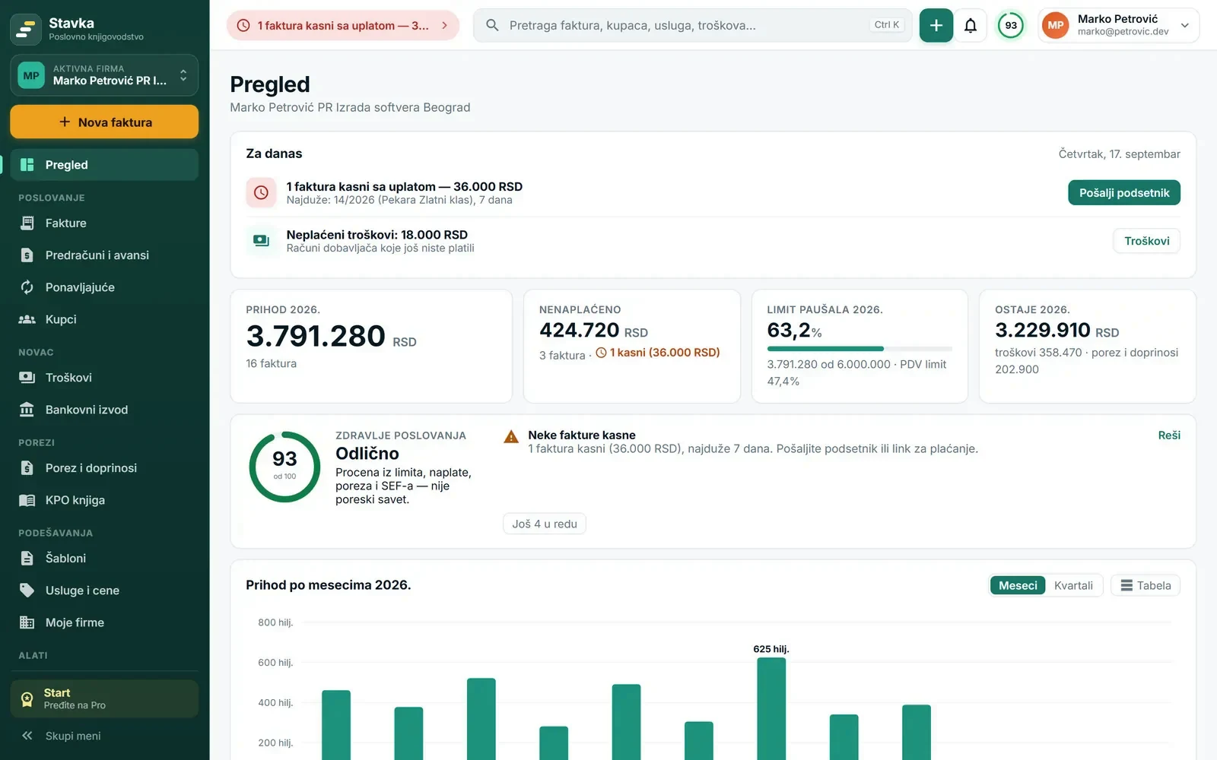The image size is (1217, 760).
Task: Click the '3.791.280' revenue value
Action: click(316, 336)
